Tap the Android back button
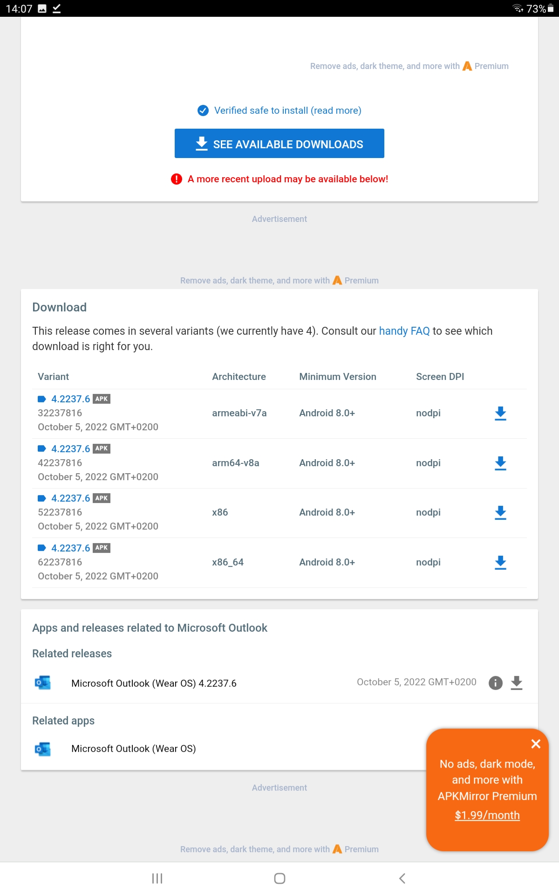Screen dimensions: 559x895 tap(402, 879)
